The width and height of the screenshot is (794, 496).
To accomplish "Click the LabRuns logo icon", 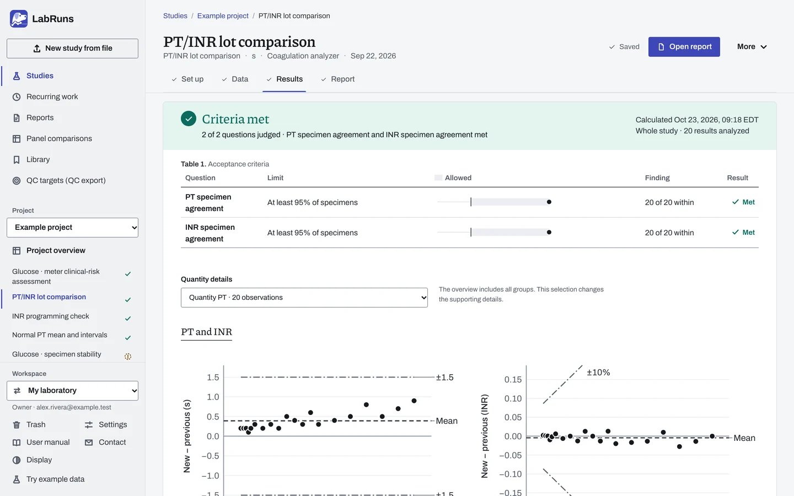I will [19, 19].
